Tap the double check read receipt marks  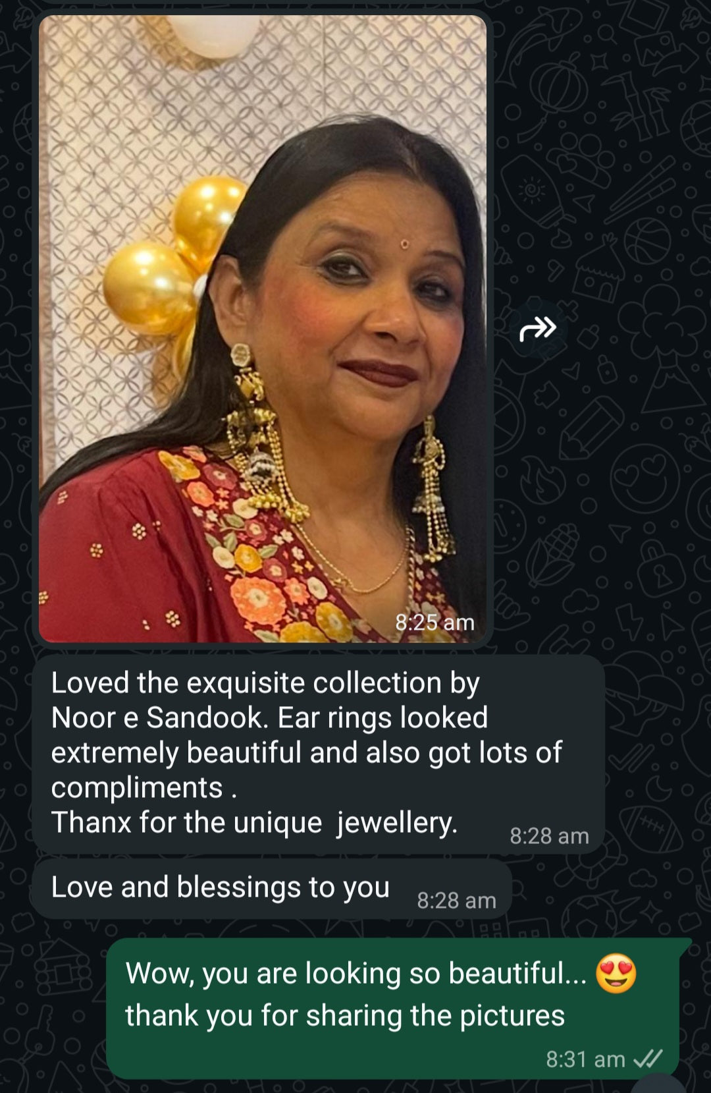point(647,1059)
